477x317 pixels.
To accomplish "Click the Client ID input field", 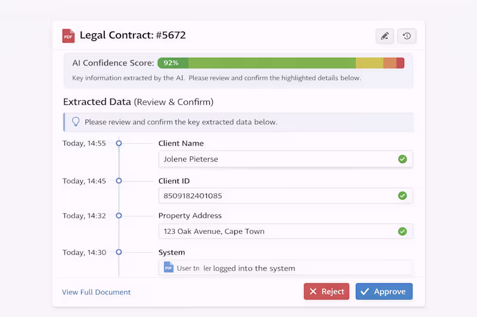I will pos(274,196).
